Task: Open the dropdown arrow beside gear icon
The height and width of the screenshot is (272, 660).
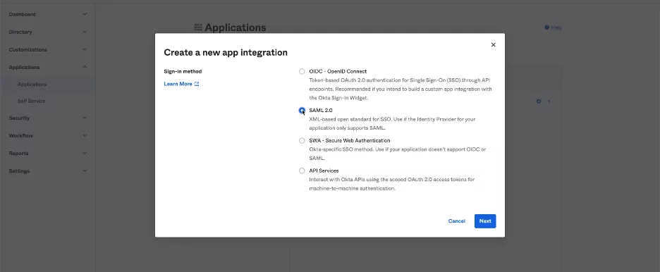Action: [549, 101]
